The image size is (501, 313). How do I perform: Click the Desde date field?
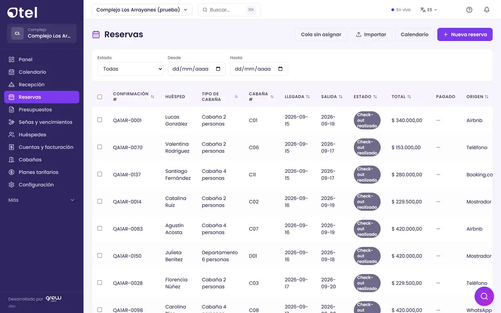196,69
